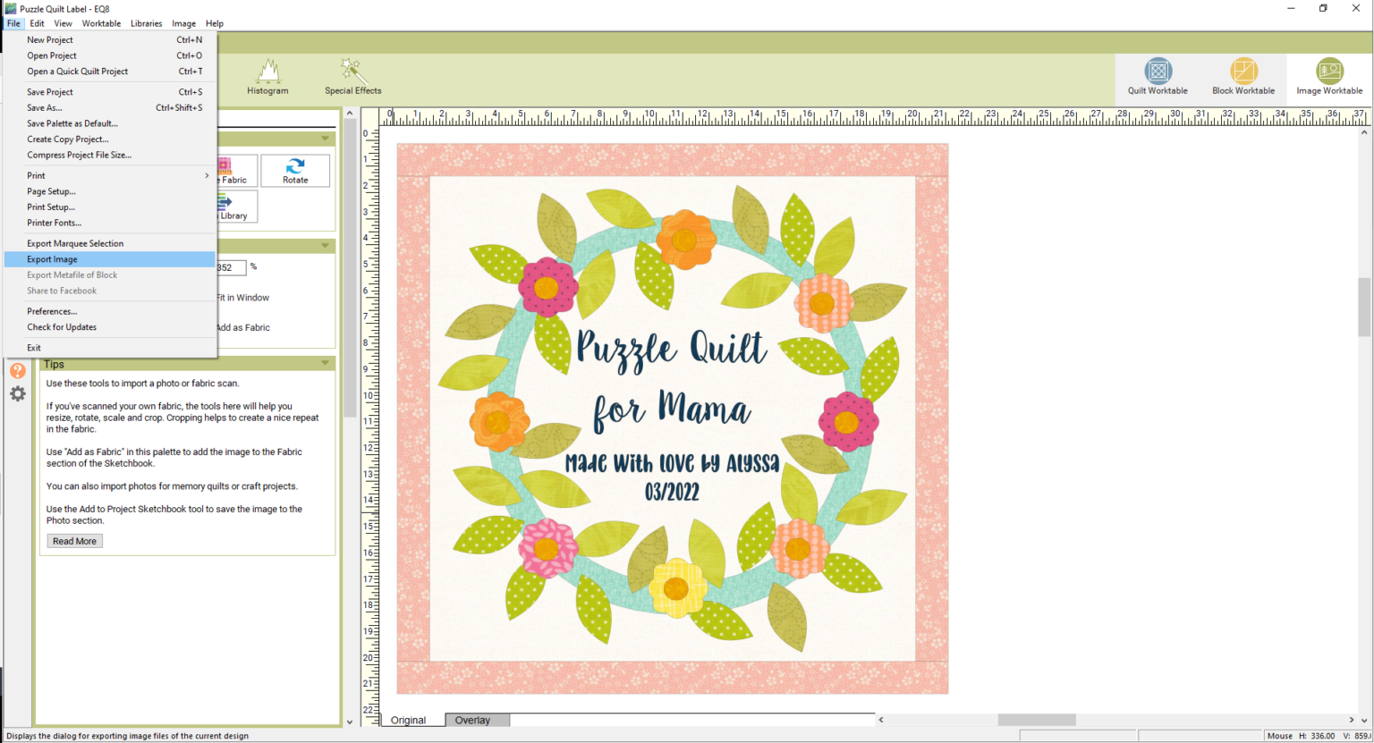The image size is (1374, 743).
Task: Choose Check for Updates in the menu
Action: pyautogui.click(x=61, y=326)
